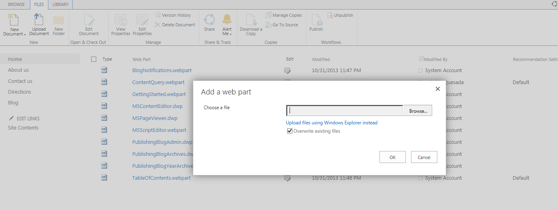Click the Share icon in ribbon

point(209,20)
